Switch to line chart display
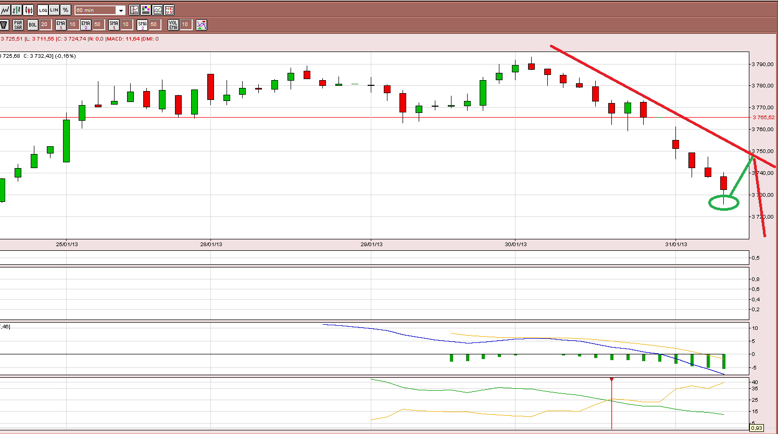 tap(5, 10)
